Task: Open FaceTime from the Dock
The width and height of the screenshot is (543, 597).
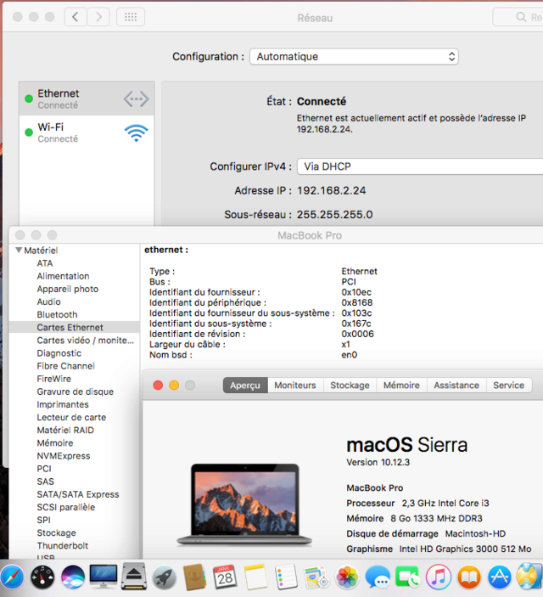Action: click(x=407, y=577)
